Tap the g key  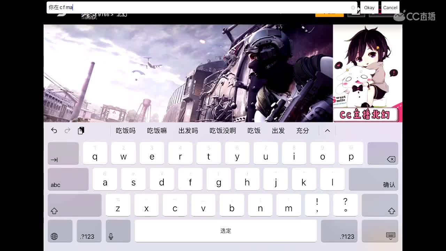click(x=219, y=179)
